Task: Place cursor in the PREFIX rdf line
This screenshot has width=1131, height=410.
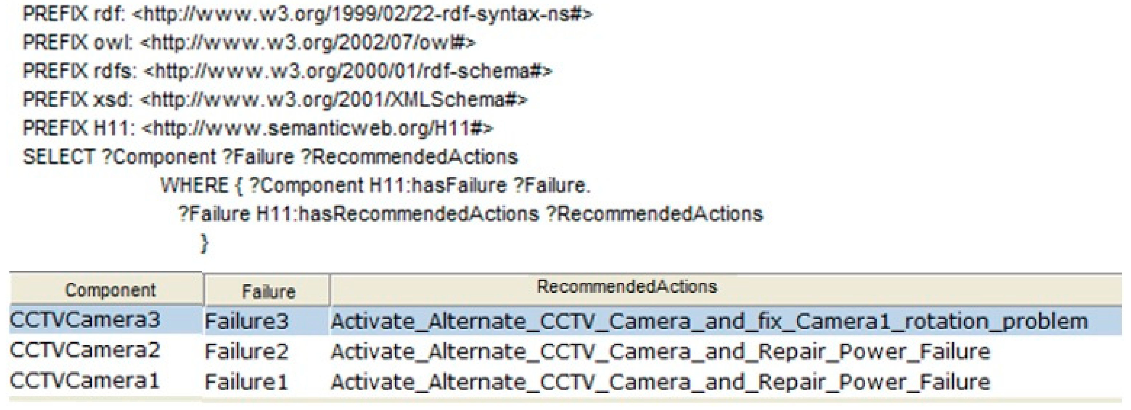Action: click(x=307, y=15)
